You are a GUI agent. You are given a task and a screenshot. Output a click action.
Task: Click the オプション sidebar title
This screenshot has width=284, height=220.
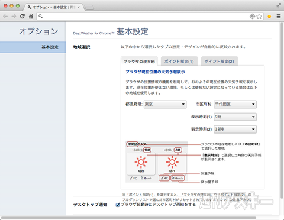tap(38, 31)
